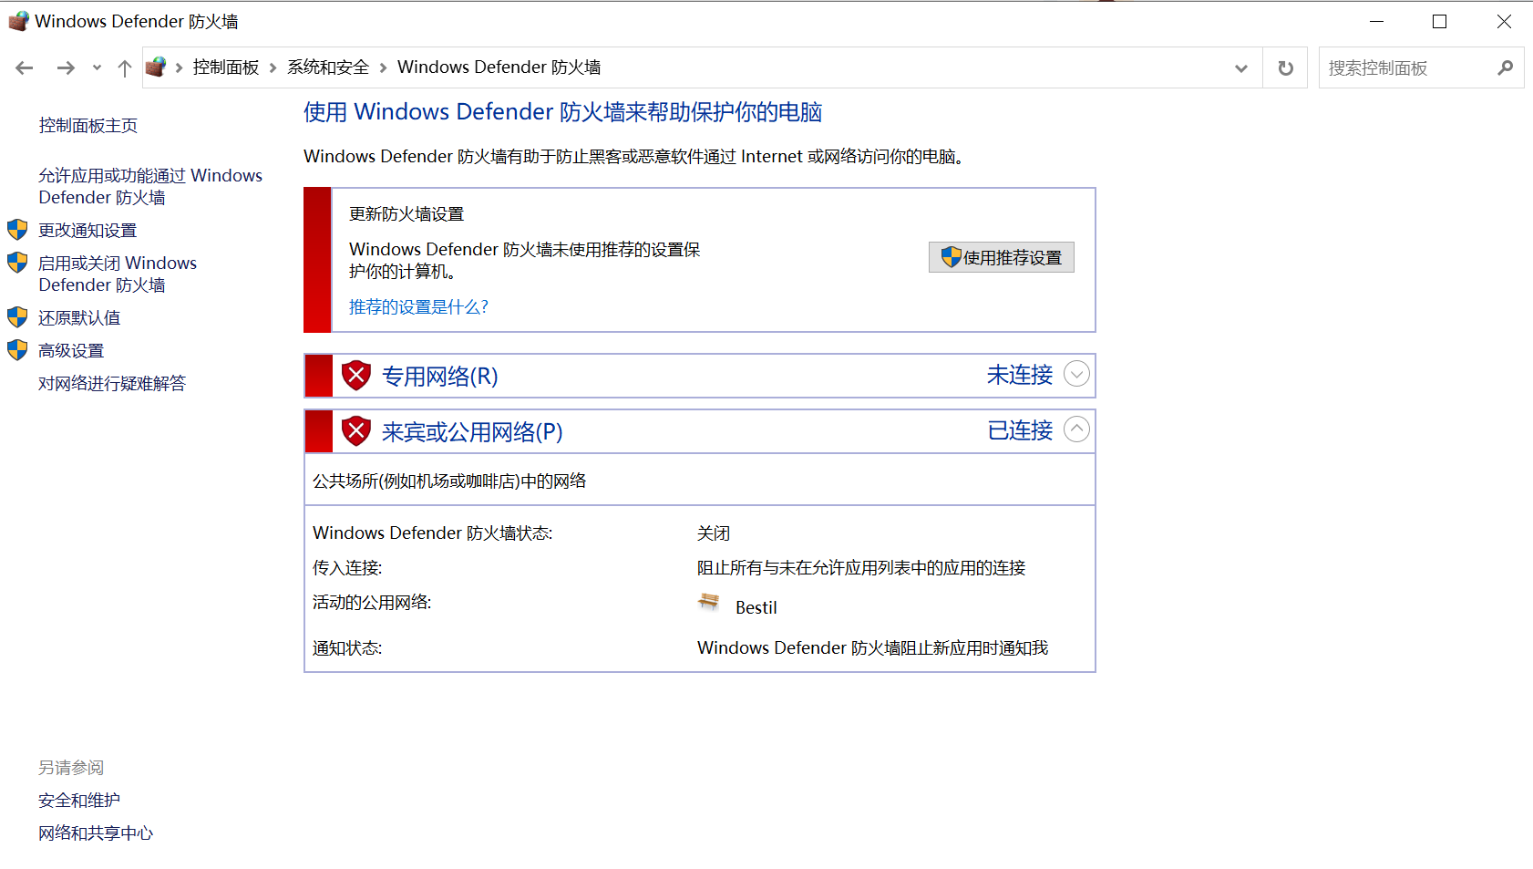
Task: Click 已连接 status text
Action: 1020,430
